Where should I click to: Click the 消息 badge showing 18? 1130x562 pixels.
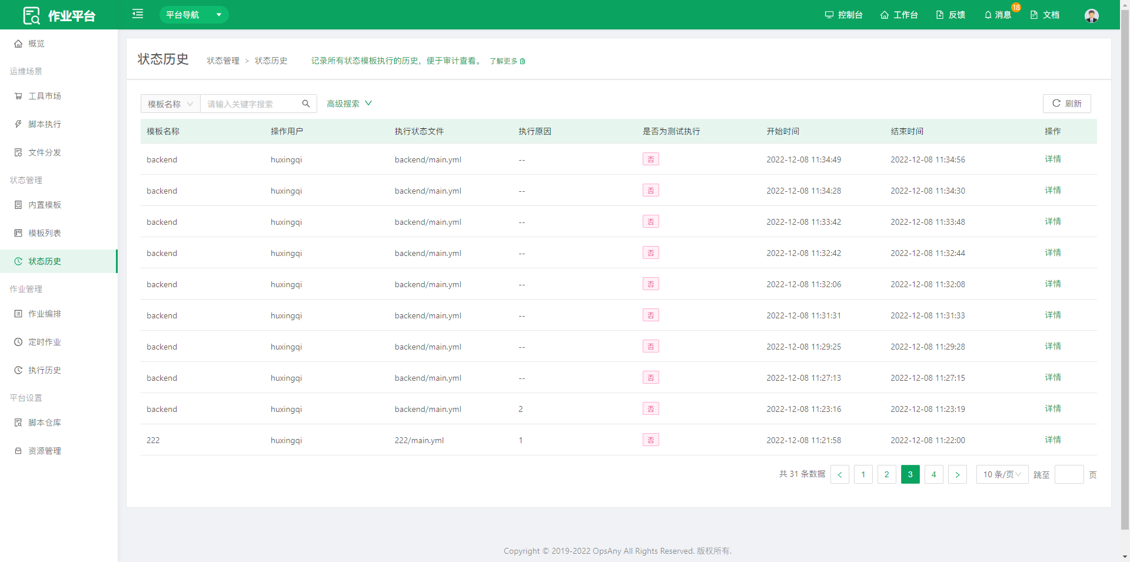click(1016, 8)
